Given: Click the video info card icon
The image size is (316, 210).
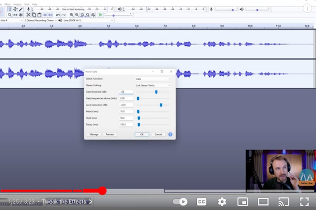Looking at the screenshot, I should (x=307, y=8).
